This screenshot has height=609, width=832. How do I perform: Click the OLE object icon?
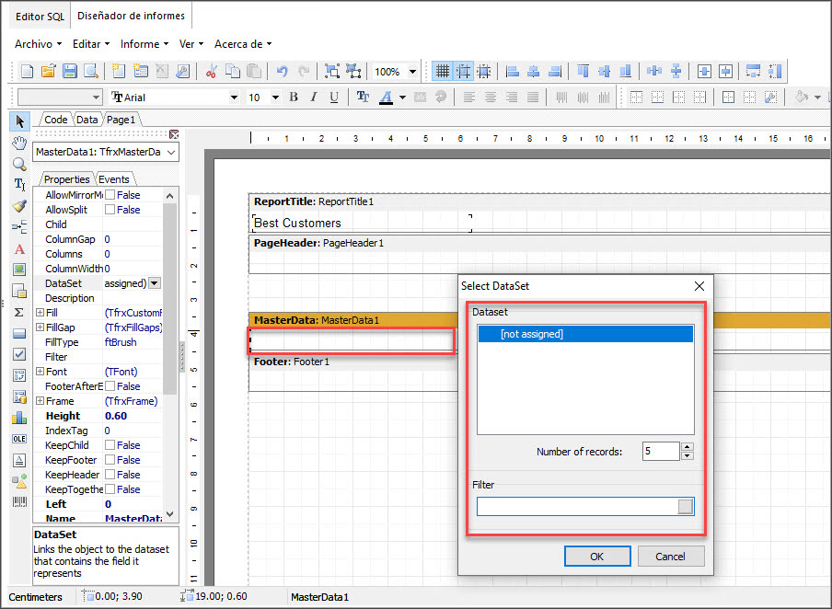click(x=19, y=439)
